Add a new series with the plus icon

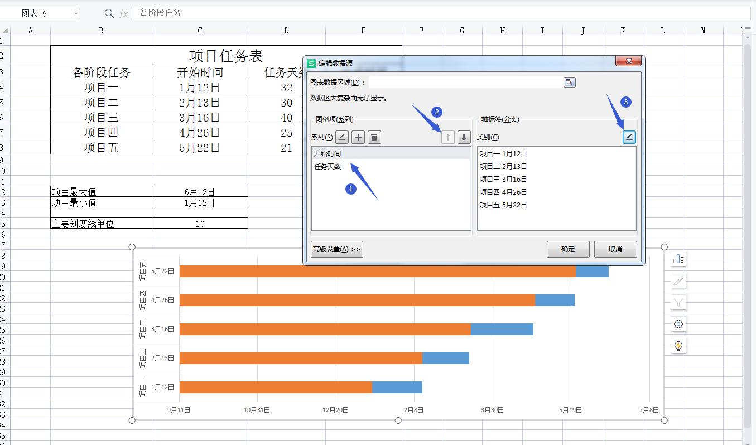(358, 137)
